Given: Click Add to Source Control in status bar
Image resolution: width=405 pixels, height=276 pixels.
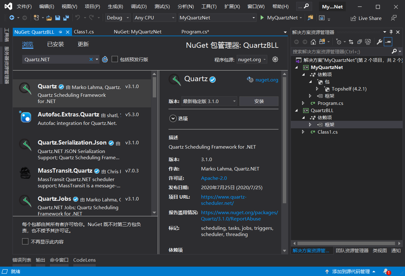Looking at the screenshot, I should click(x=350, y=272).
